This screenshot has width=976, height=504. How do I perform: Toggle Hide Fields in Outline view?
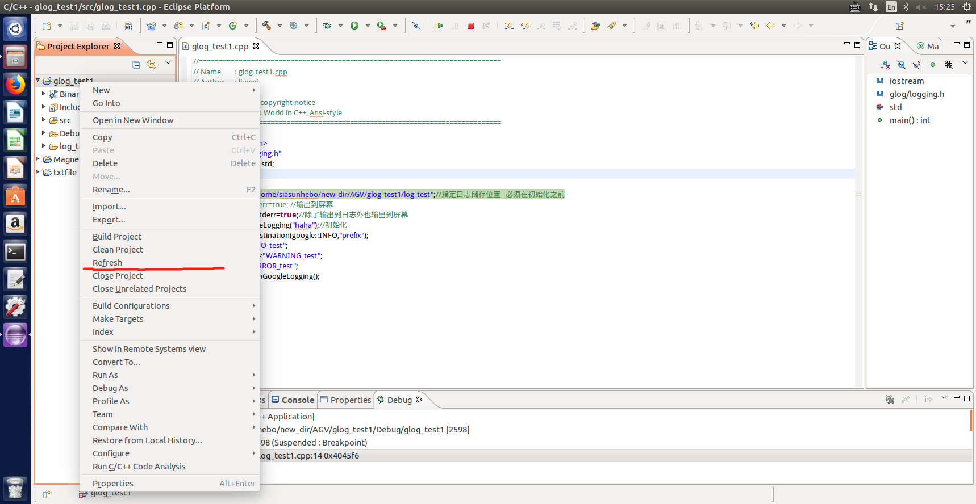click(x=901, y=65)
